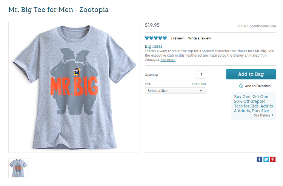Open the Size Chart link
The height and width of the screenshot is (186, 283).
[x=199, y=84]
